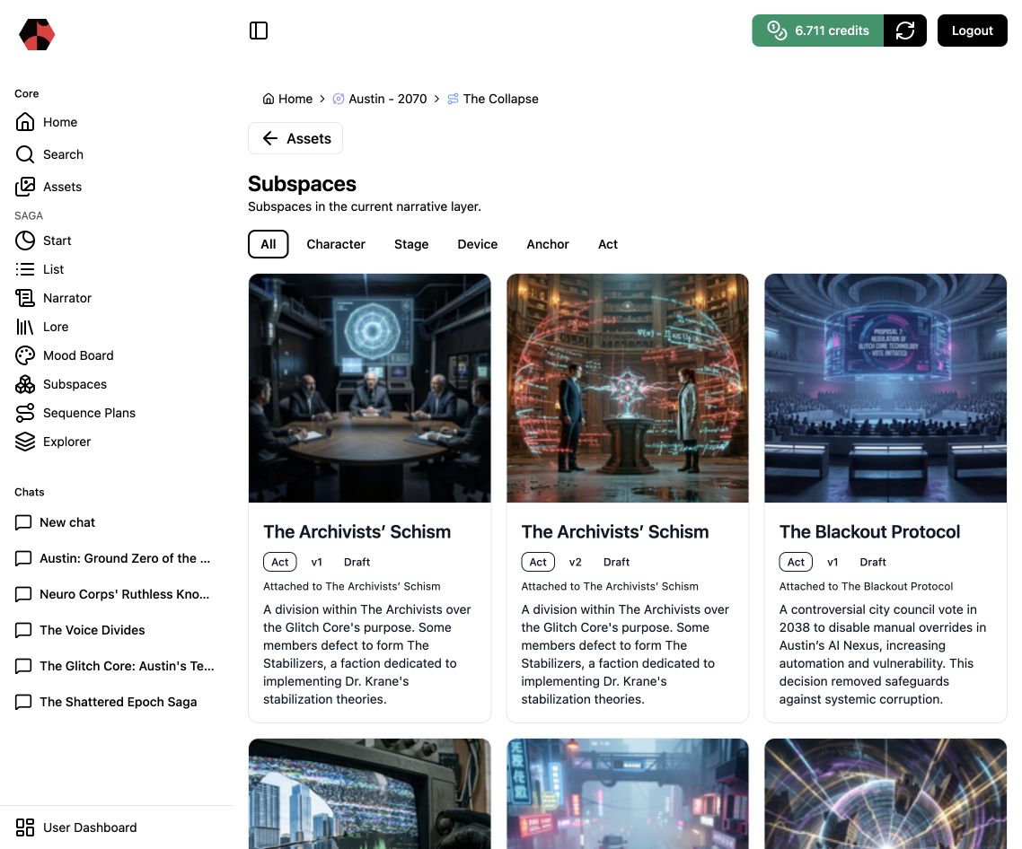The height and width of the screenshot is (849, 1022).
Task: Click the refresh credits icon button
Action: click(x=904, y=31)
